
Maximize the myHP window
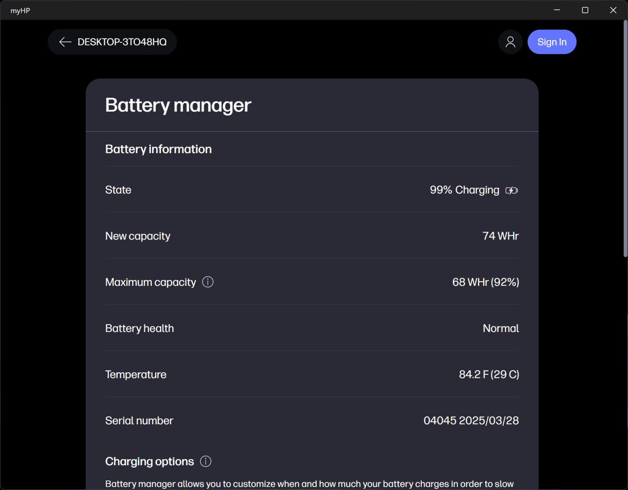click(585, 10)
